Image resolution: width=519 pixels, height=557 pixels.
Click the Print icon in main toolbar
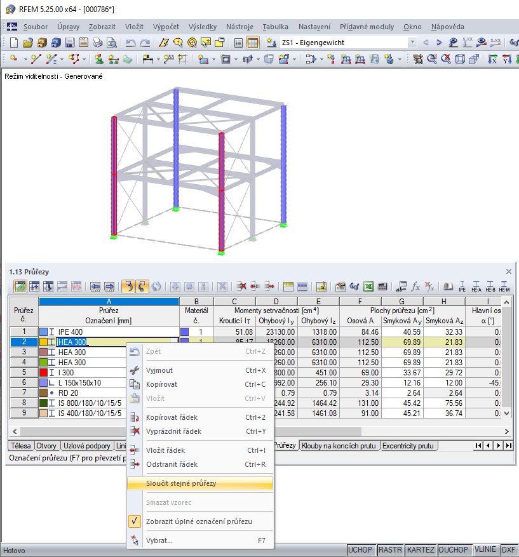[x=98, y=43]
